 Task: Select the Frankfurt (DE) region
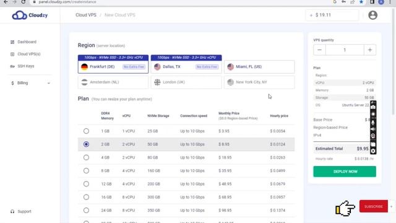[113, 67]
